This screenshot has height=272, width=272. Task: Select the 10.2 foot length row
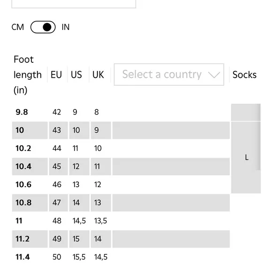[x=121, y=148]
